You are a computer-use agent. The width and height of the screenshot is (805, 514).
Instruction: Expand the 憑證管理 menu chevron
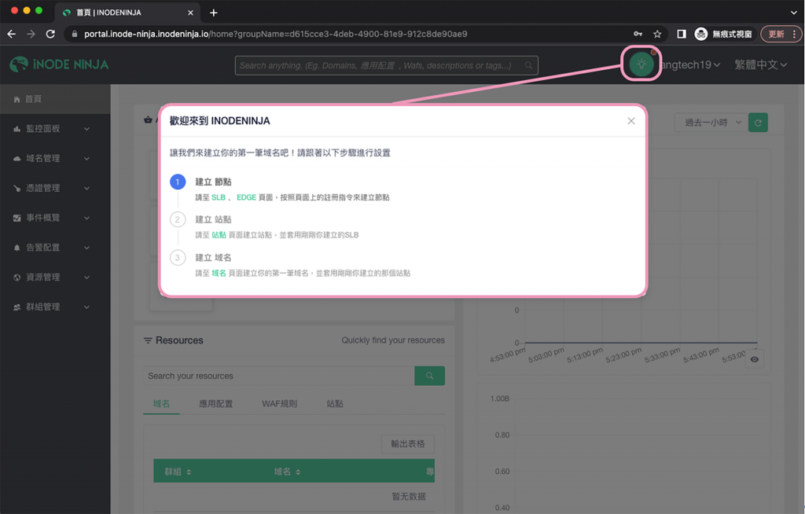(86, 189)
